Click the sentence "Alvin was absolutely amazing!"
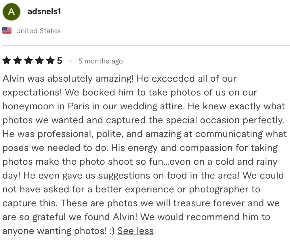 [68, 79]
